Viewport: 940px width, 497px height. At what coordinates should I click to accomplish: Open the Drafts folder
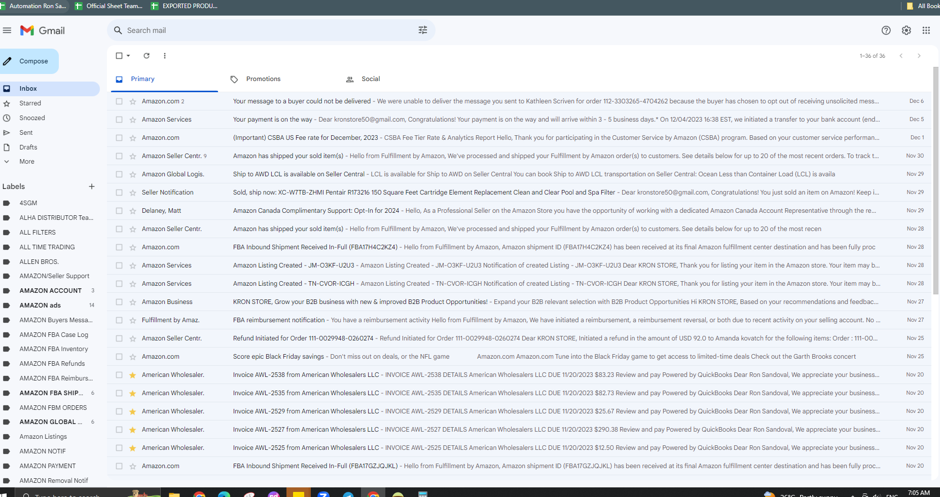[49, 147]
